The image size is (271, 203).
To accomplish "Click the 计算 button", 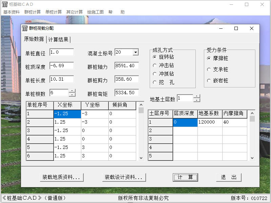I will pos(185,177).
